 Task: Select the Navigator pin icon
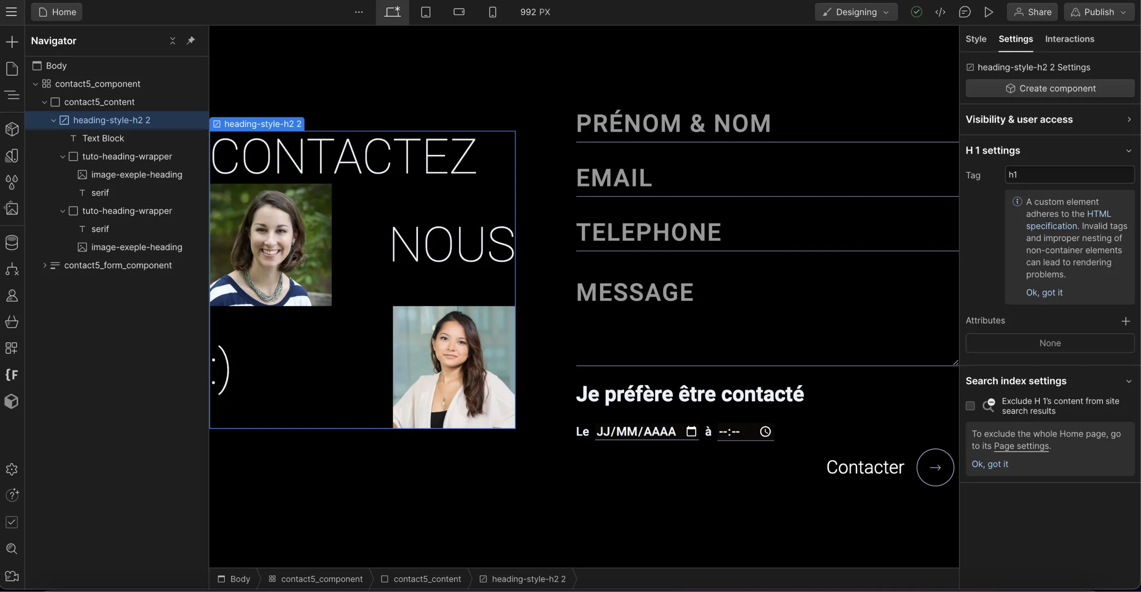coord(190,41)
